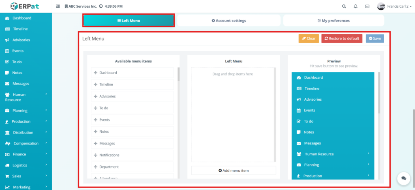Click the search magnifier icon in header
Screen dimensions: 415x190
(344, 6)
